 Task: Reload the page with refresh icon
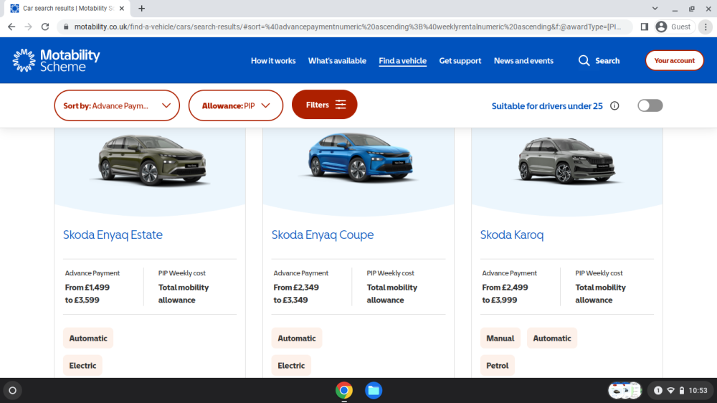(x=44, y=27)
